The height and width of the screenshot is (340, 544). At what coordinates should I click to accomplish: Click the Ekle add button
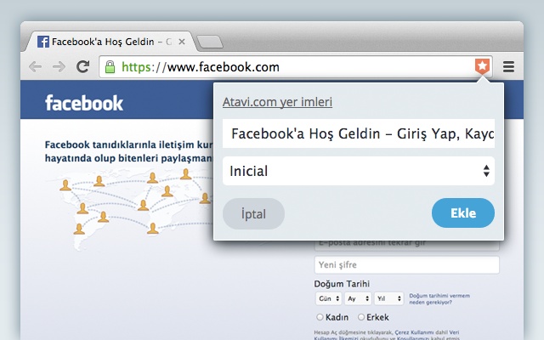[463, 213]
